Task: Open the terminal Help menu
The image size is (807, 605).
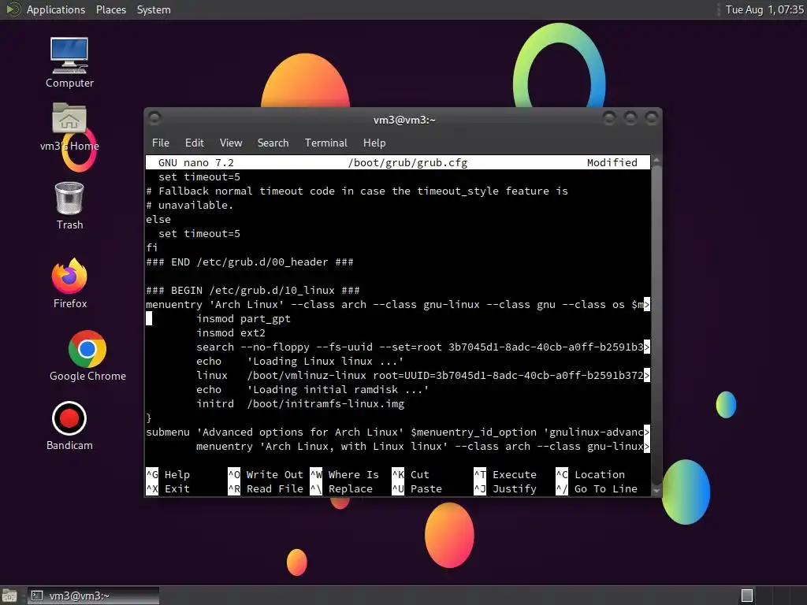Action: (374, 143)
